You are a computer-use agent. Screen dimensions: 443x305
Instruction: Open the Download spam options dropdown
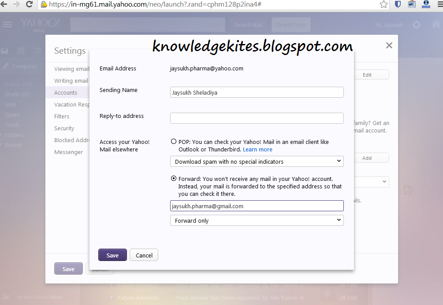click(257, 162)
